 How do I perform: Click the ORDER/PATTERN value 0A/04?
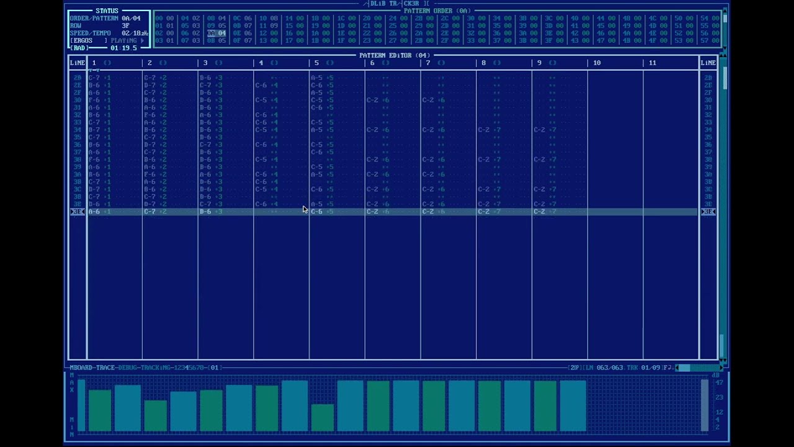[131, 18]
